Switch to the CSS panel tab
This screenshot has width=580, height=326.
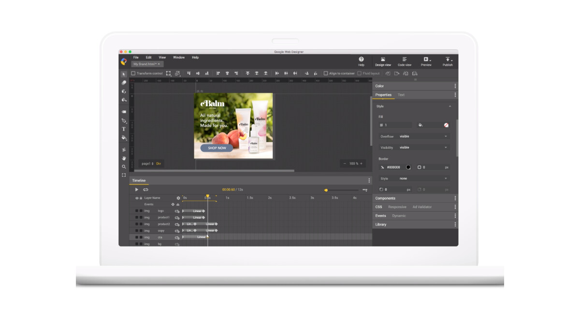[379, 207]
